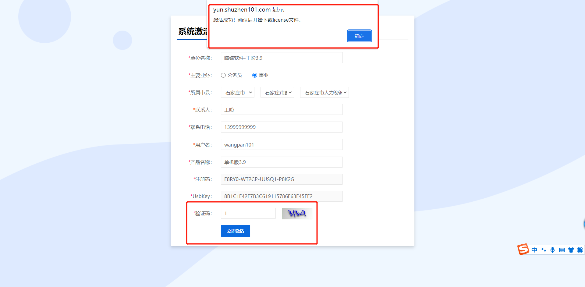Click the *单位名称 label
The width and height of the screenshot is (585, 287).
click(x=200, y=58)
